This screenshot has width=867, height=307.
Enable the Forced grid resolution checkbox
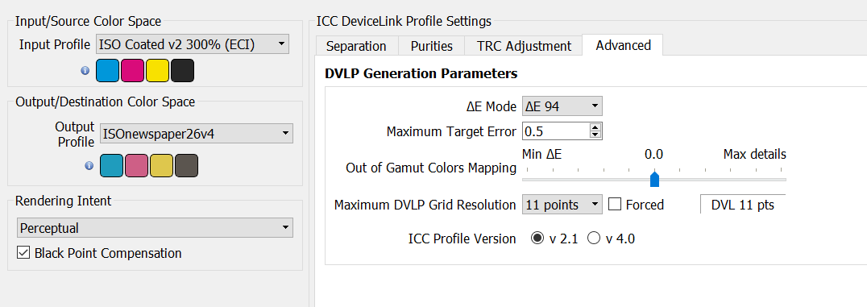tap(615, 205)
